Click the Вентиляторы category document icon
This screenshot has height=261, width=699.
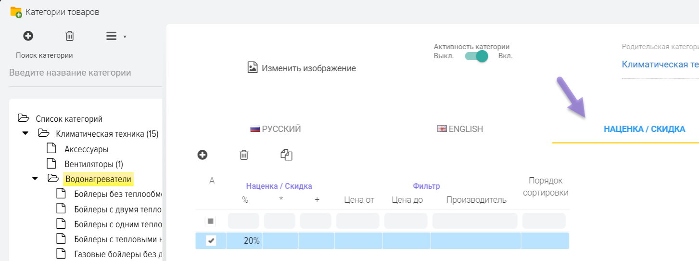tap(51, 163)
